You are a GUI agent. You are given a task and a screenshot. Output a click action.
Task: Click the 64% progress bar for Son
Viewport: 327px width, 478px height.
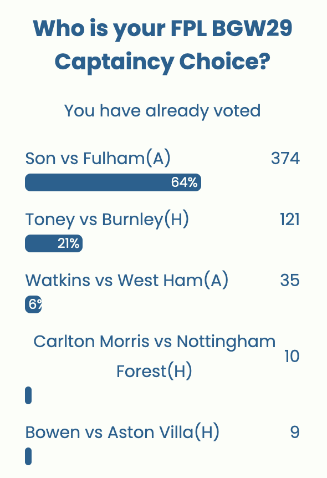click(x=113, y=182)
